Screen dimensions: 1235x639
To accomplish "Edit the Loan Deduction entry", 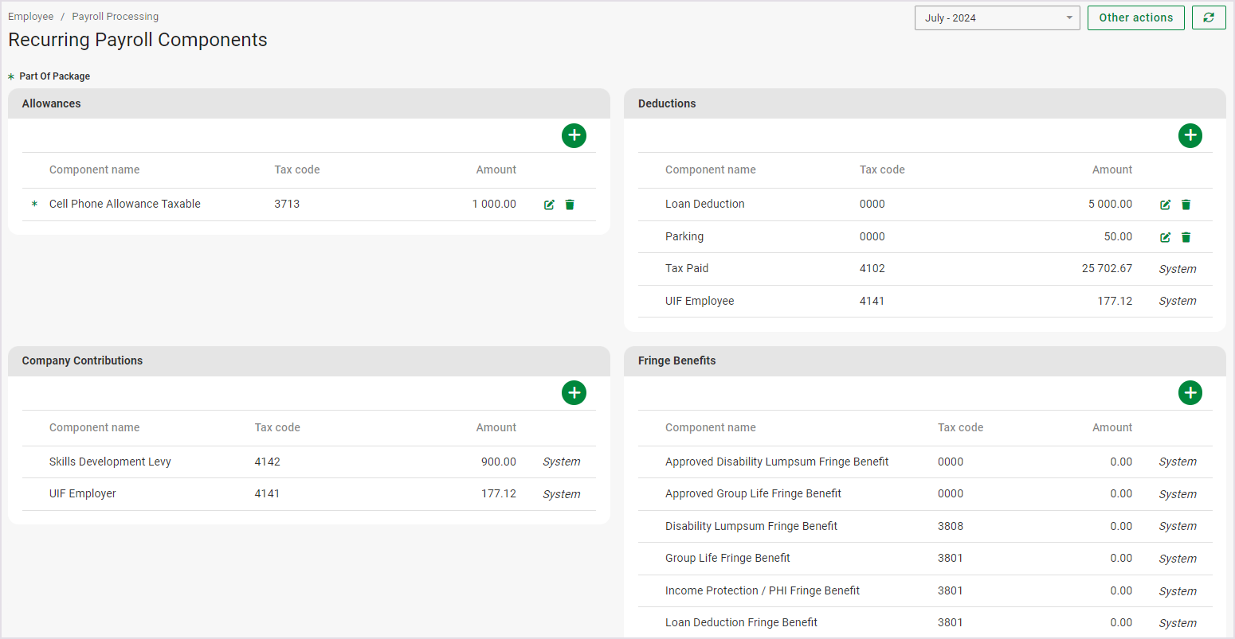I will pos(1165,205).
